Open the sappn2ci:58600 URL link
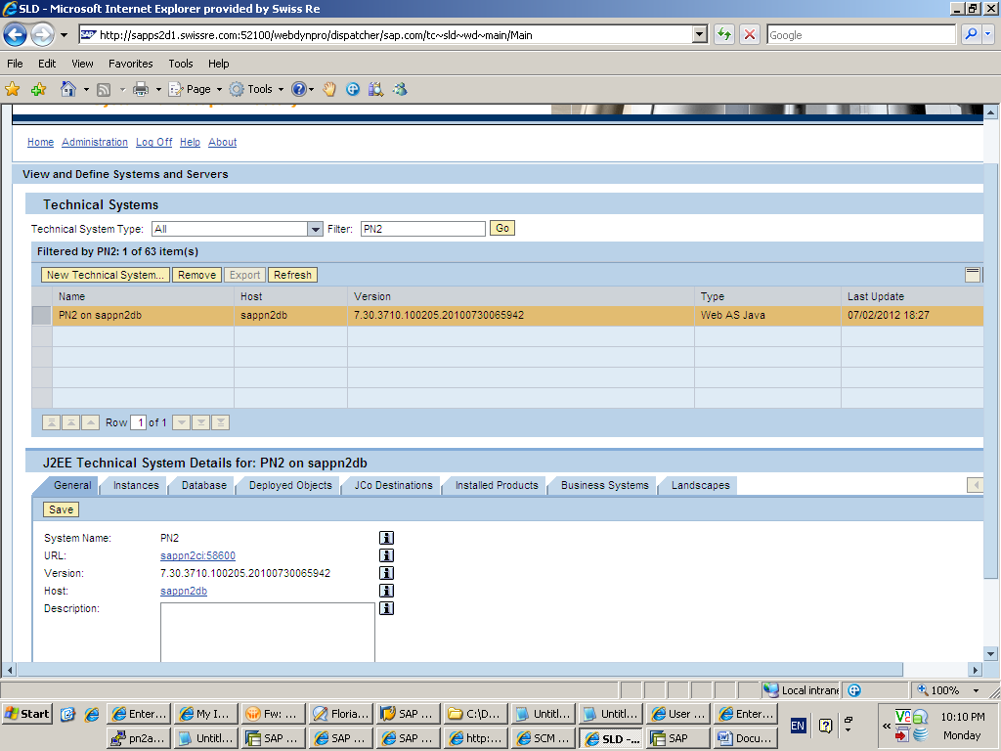1001x751 pixels. [x=197, y=555]
